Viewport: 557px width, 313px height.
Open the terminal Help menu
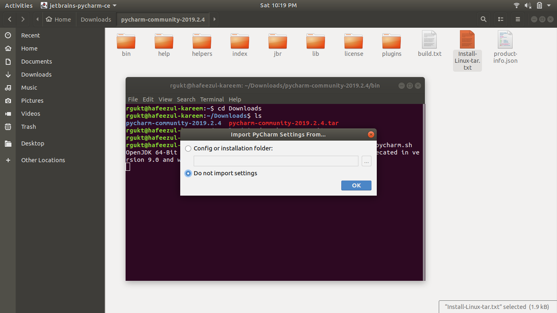(235, 99)
